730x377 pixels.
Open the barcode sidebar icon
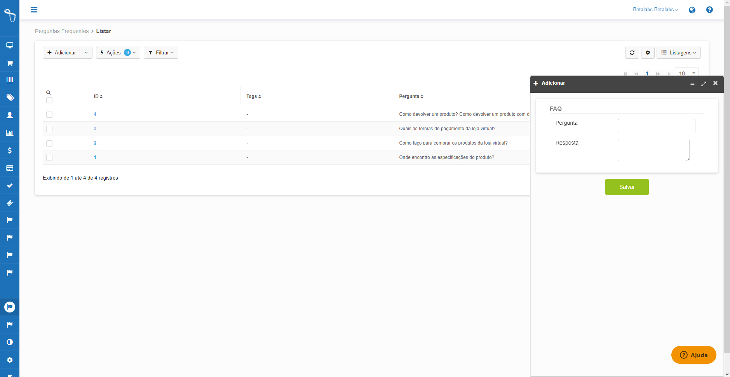[10, 80]
